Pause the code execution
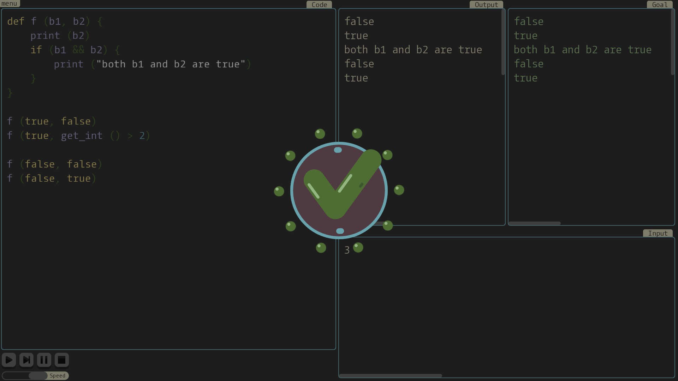The width and height of the screenshot is (678, 381). click(x=44, y=360)
